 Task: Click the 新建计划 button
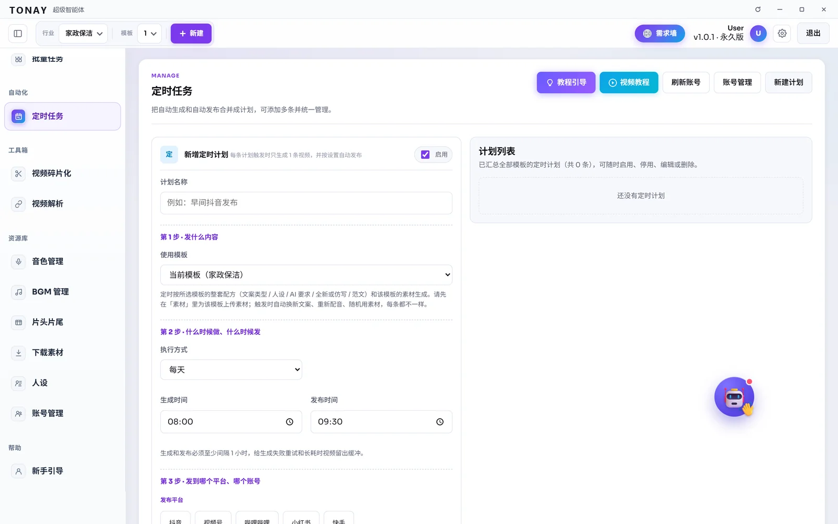coord(788,82)
